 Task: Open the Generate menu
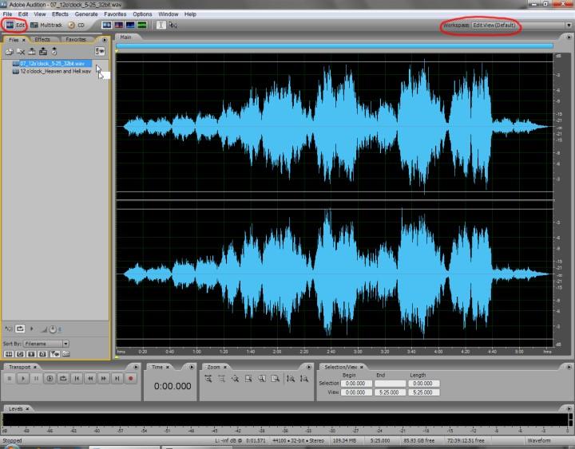[86, 14]
